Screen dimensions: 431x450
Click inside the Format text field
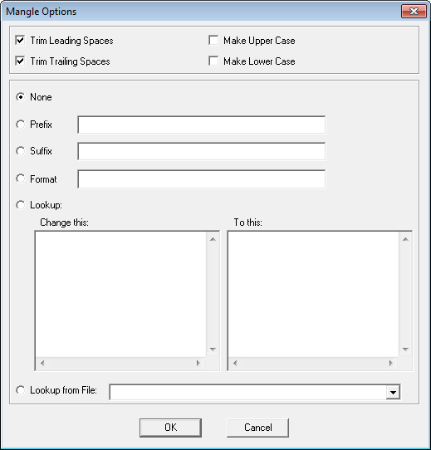pyautogui.click(x=202, y=179)
